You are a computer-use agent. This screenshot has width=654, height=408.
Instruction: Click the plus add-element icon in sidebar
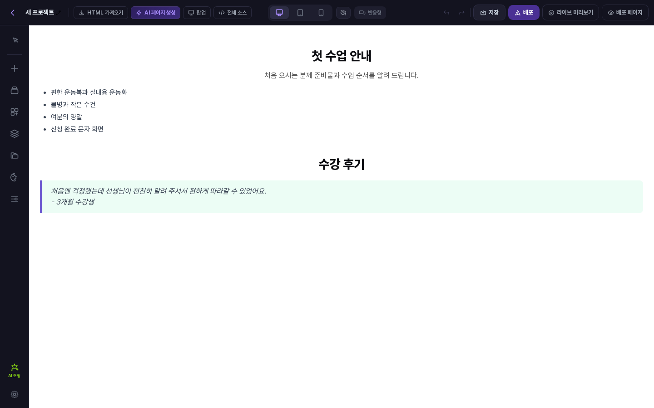(x=15, y=68)
